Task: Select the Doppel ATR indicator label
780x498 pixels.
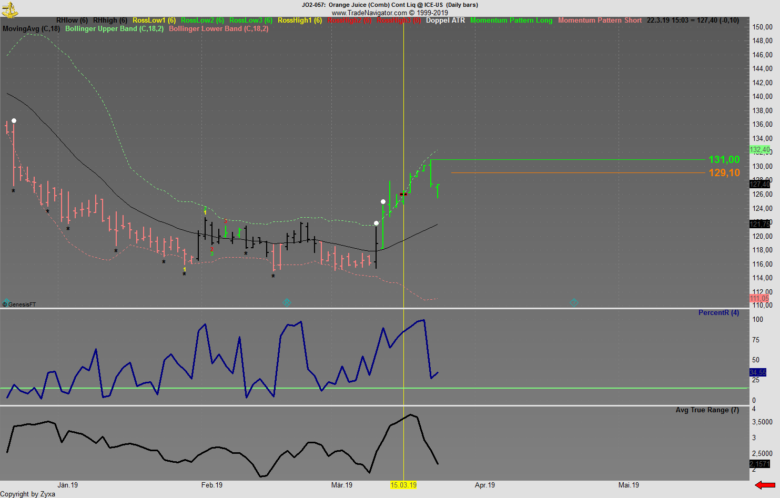Action: 445,21
